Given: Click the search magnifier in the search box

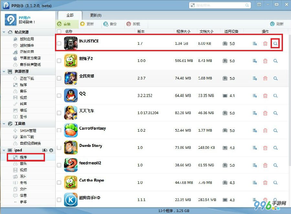Looking at the screenshot, I should (x=247, y=5).
